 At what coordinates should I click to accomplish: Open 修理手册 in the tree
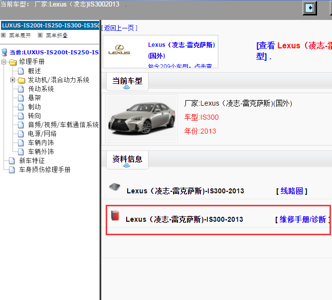[x=32, y=62]
